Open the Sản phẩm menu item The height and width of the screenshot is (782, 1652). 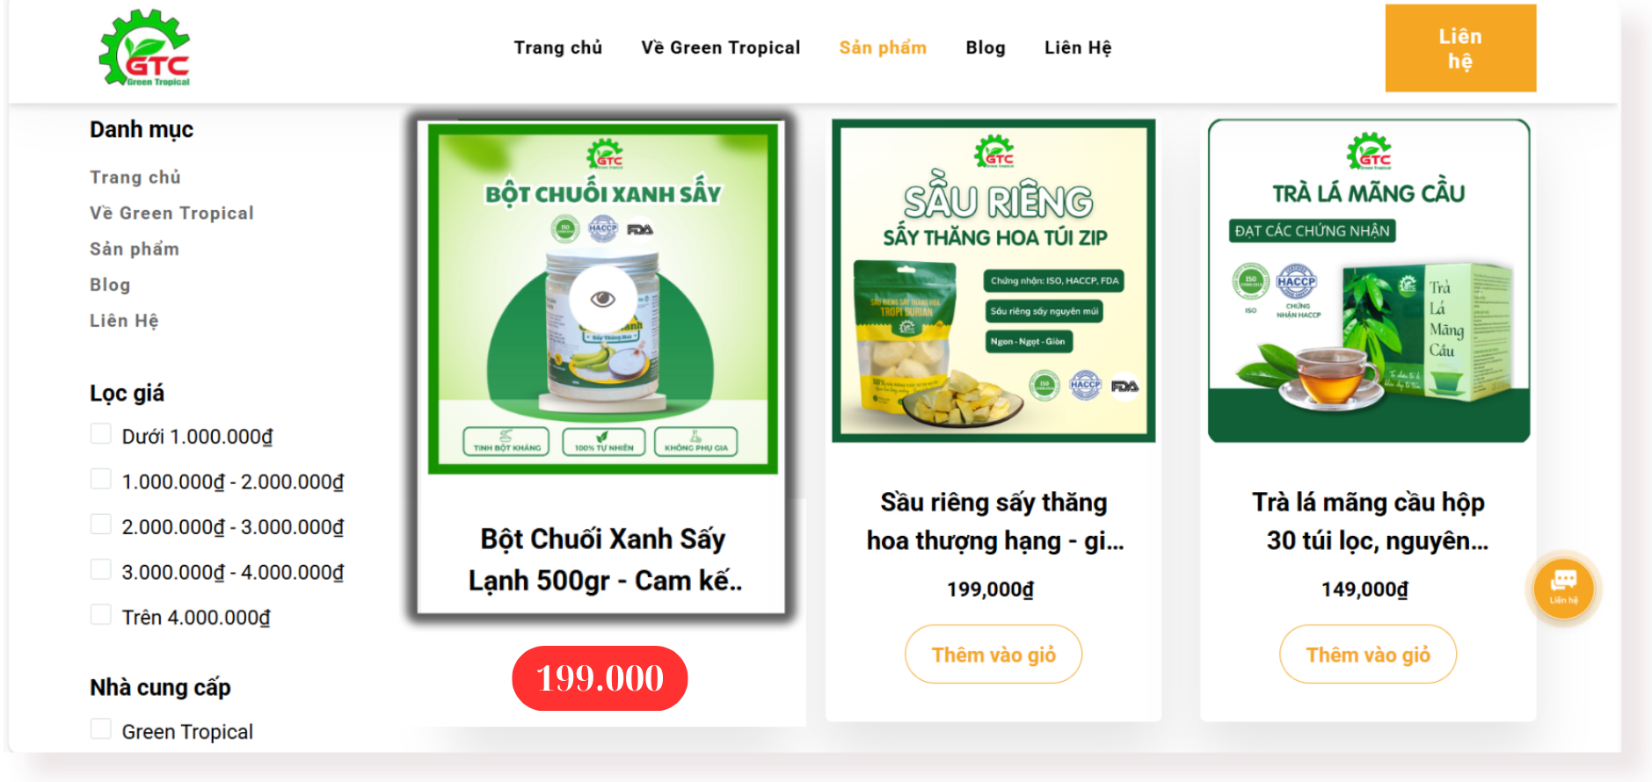[x=883, y=47]
